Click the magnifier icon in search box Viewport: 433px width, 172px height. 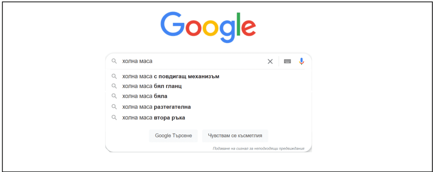click(114, 61)
